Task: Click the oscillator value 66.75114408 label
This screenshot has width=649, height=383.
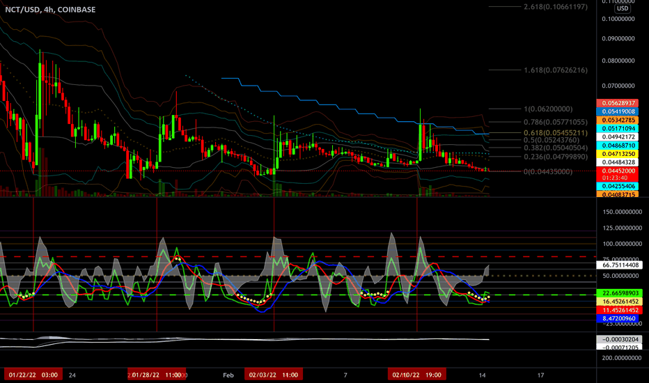Action: coord(620,265)
